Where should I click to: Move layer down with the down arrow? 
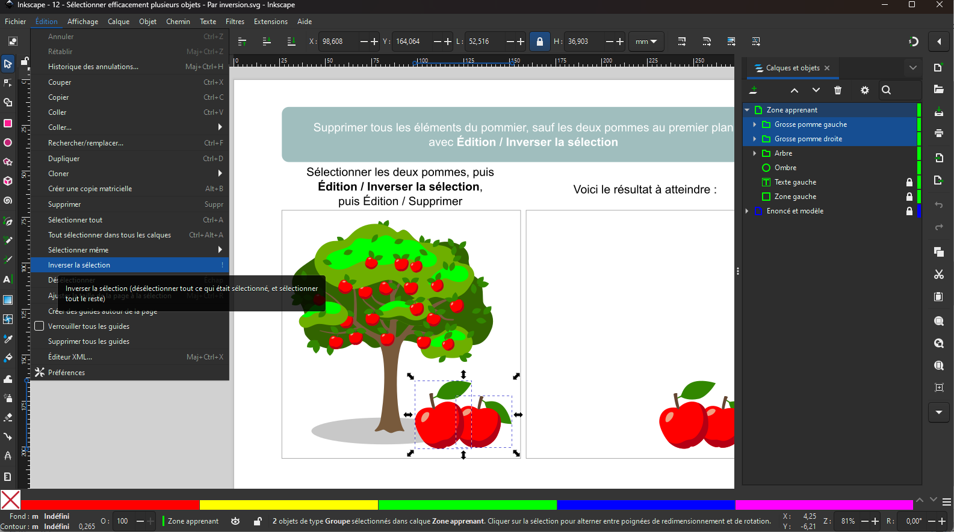[x=816, y=90]
